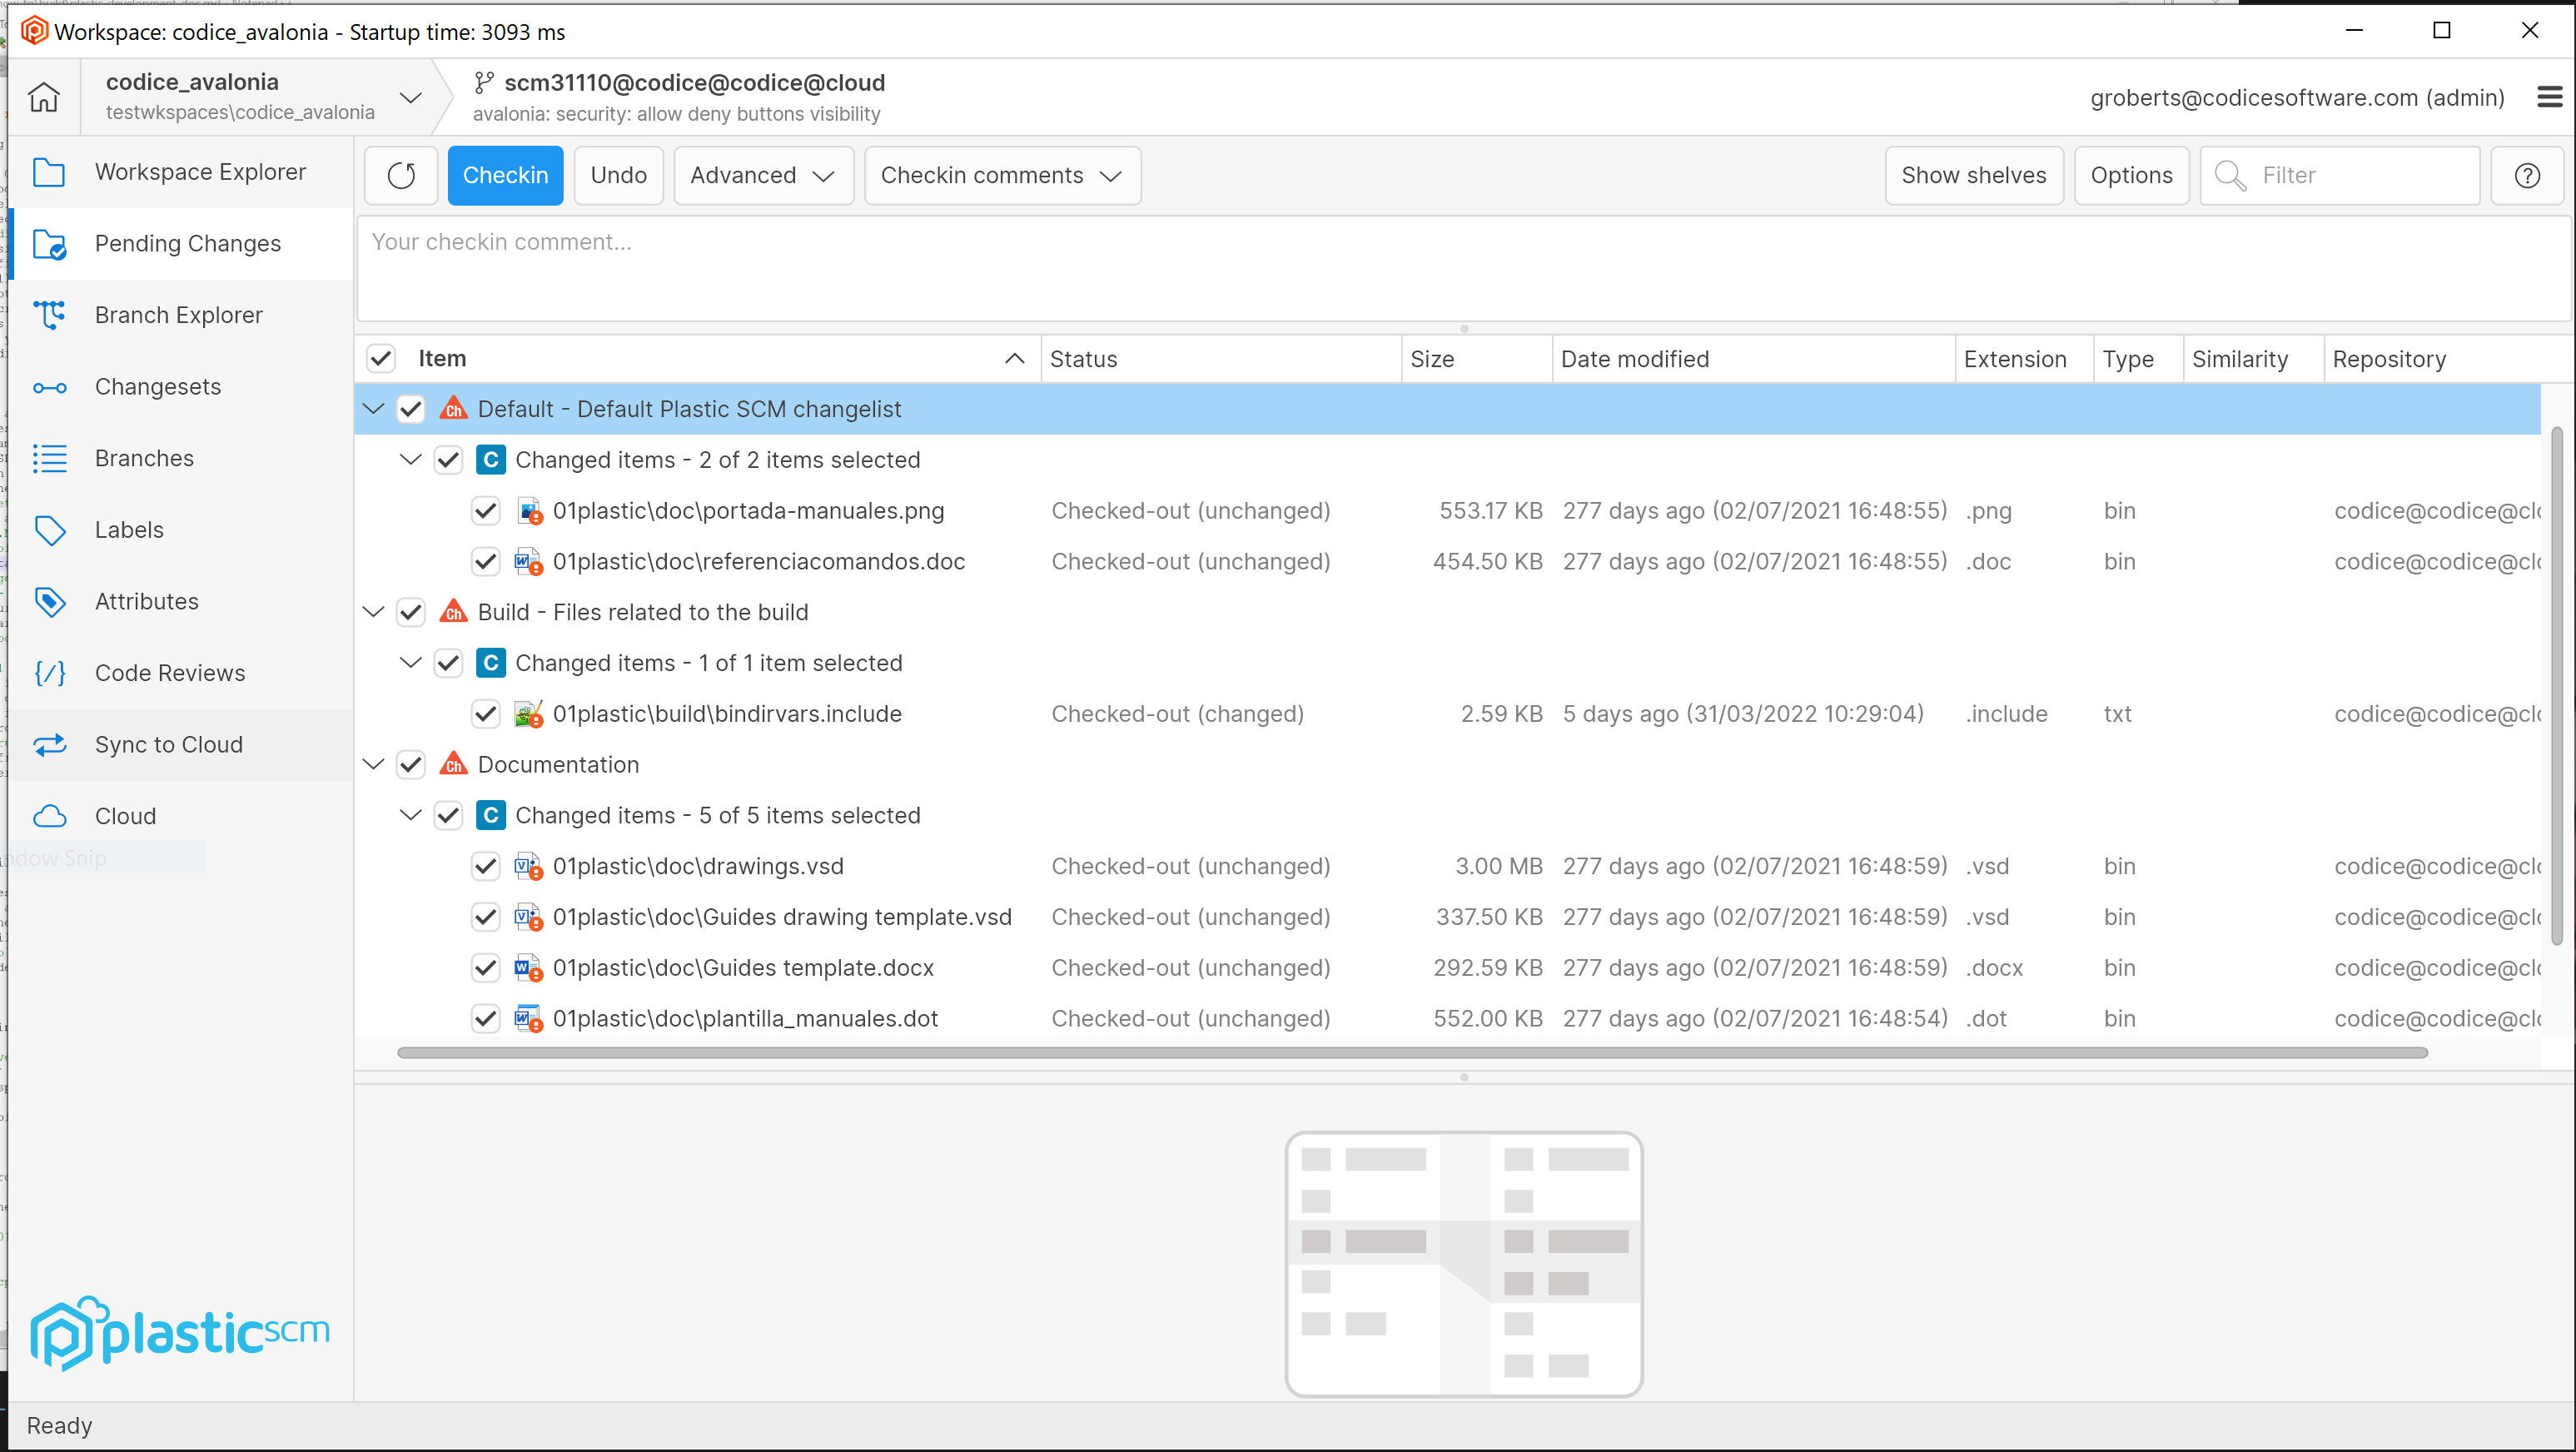The image size is (2576, 1452).
Task: Open the Checkin comments dropdown
Action: [x=1001, y=175]
